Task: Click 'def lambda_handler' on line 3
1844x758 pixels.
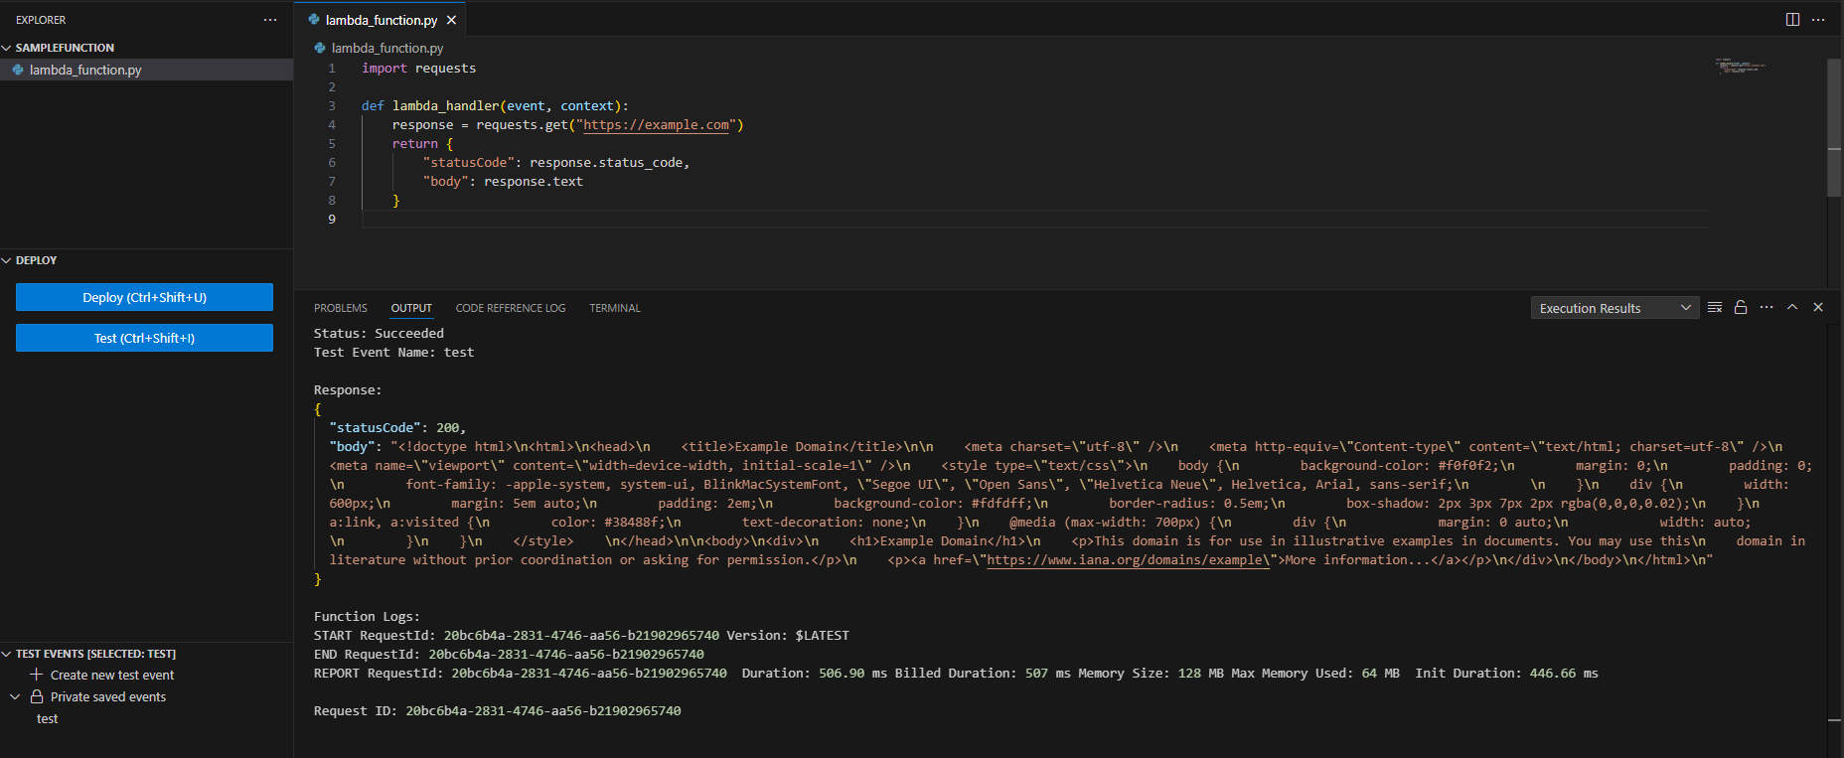Action: (x=430, y=106)
